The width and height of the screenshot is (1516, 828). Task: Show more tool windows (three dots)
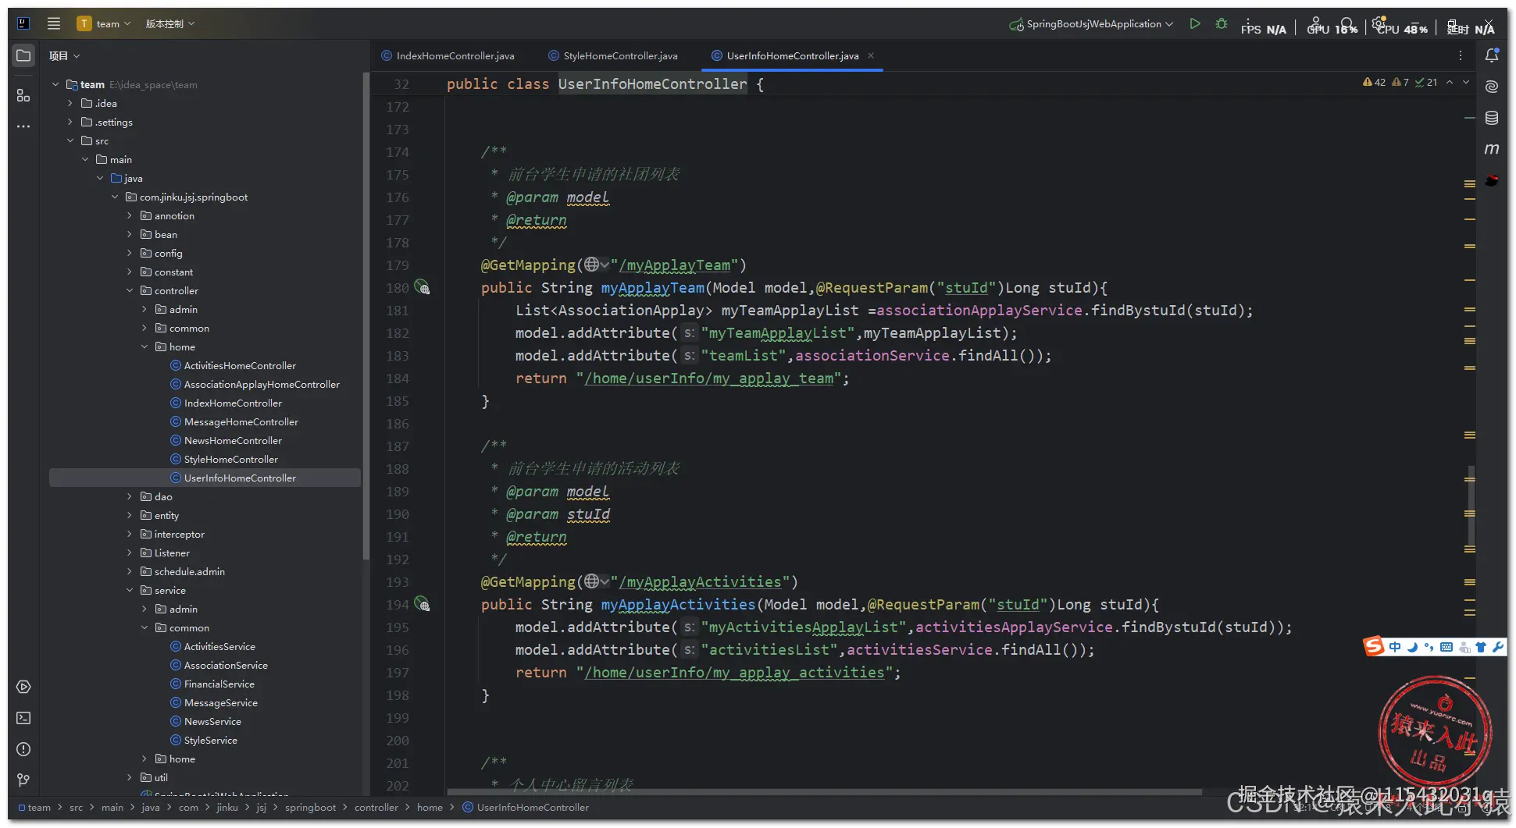[x=23, y=126]
